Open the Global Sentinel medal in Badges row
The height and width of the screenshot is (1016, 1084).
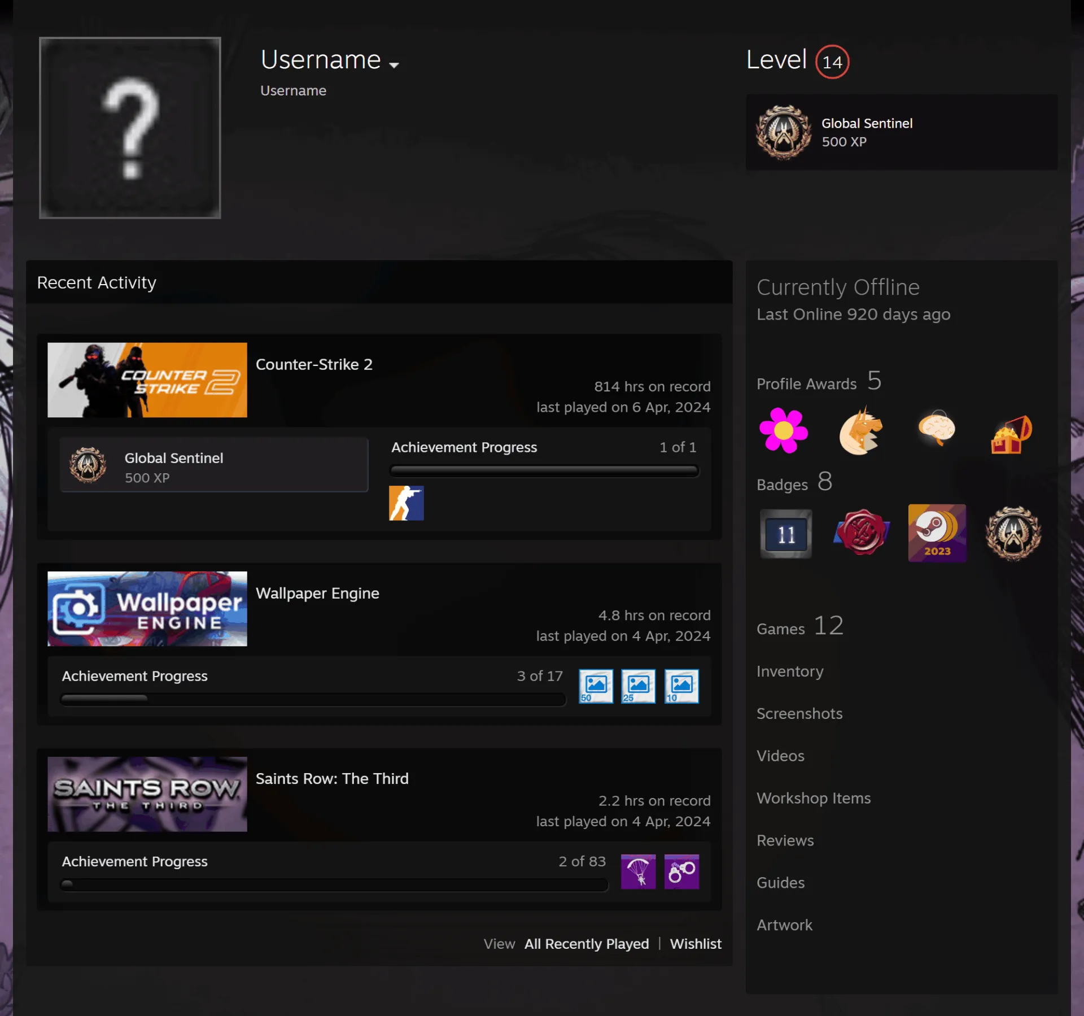click(x=1013, y=533)
